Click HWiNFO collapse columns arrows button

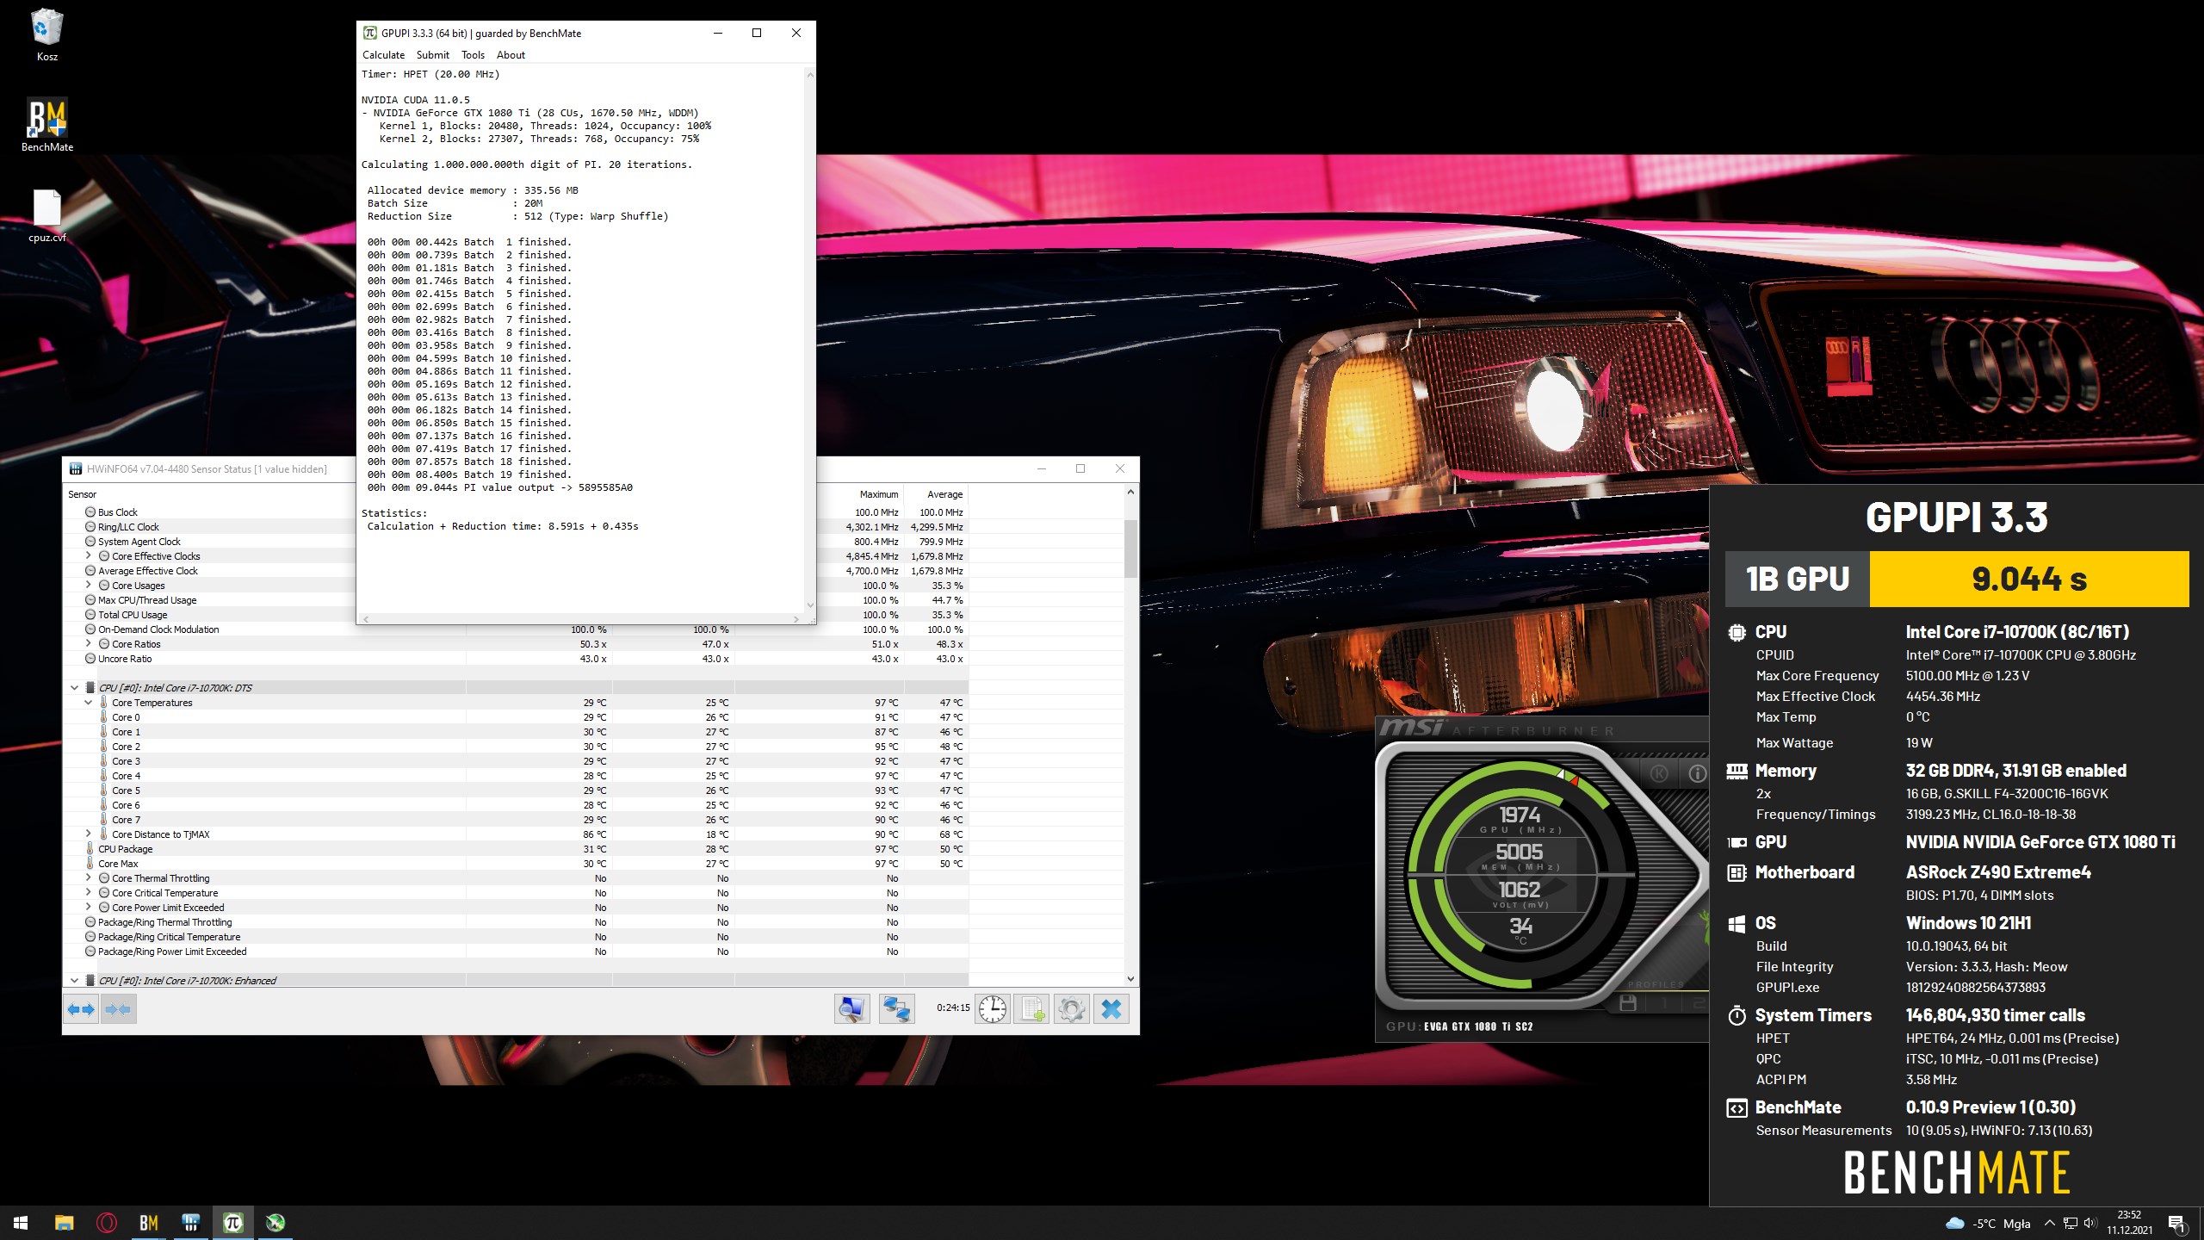[119, 1009]
